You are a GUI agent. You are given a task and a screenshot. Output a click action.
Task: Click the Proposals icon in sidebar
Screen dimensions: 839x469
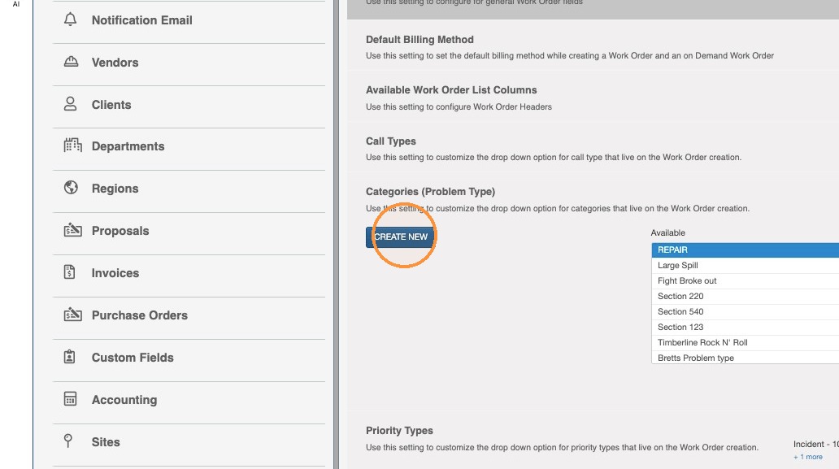(x=72, y=229)
